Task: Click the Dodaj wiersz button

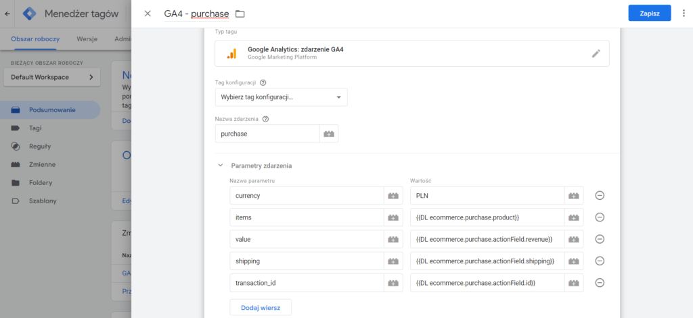Action: coord(261,307)
